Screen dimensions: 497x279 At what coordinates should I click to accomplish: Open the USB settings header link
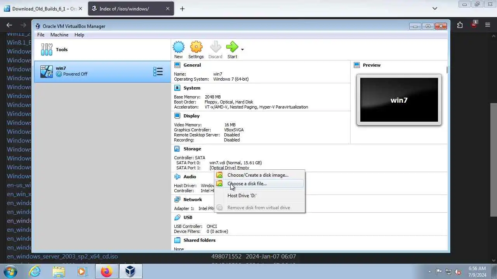(x=188, y=217)
